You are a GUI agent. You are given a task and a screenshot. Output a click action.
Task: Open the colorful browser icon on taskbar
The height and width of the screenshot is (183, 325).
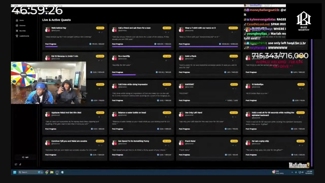pos(47,172)
